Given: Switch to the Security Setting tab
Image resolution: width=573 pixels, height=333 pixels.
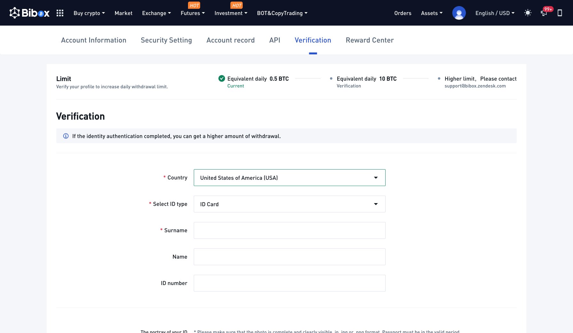Looking at the screenshot, I should coord(166,40).
